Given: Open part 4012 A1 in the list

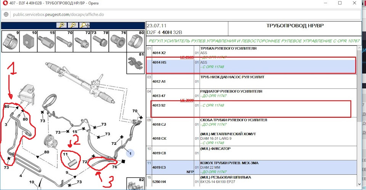Looking at the screenshot, I should (159, 81).
